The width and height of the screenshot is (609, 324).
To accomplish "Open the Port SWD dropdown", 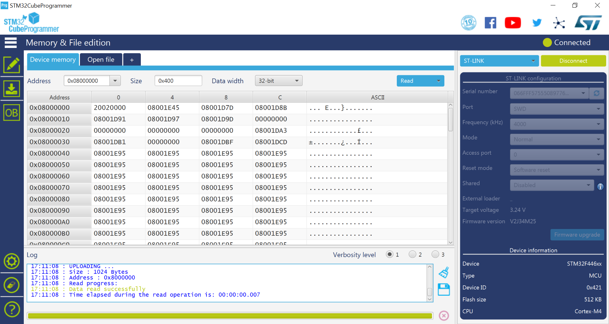I will 557,109.
